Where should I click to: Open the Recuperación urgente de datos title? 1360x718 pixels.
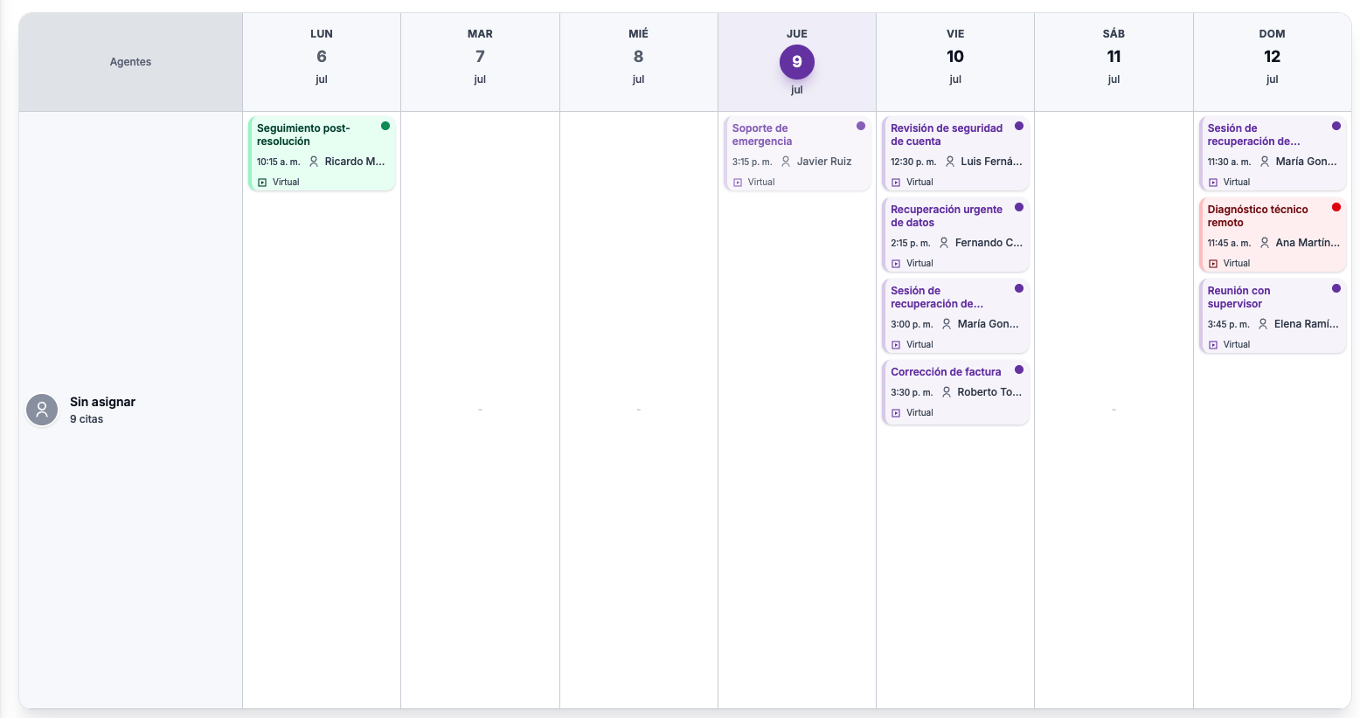[x=947, y=216]
